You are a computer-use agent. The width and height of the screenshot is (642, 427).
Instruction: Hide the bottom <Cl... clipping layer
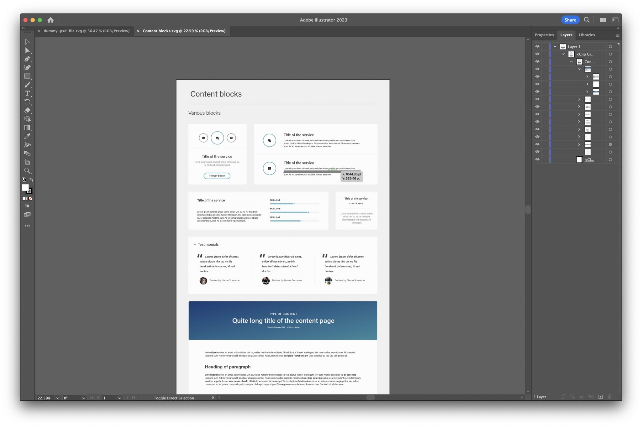tap(537, 159)
